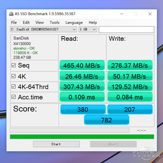This screenshot has width=163, height=163.
Task: Click the X4130000 firmware text
Action: click(x=22, y=44)
